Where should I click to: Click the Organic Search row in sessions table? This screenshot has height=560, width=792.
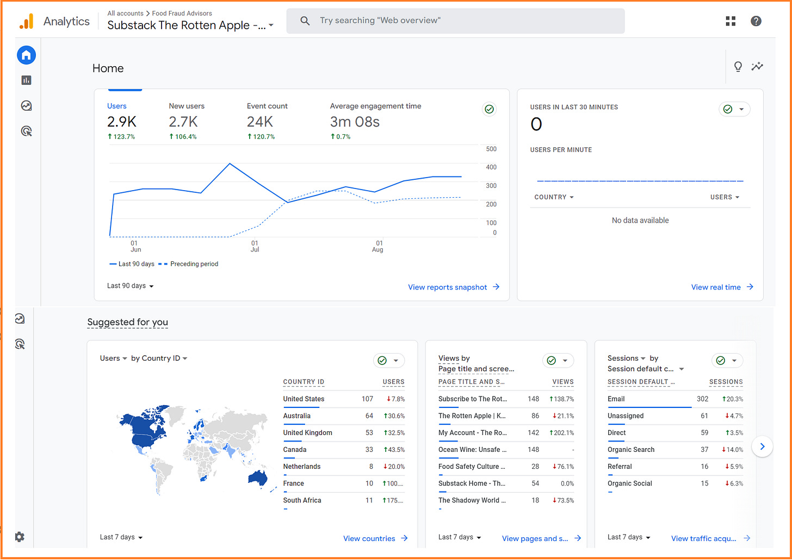[x=675, y=450]
